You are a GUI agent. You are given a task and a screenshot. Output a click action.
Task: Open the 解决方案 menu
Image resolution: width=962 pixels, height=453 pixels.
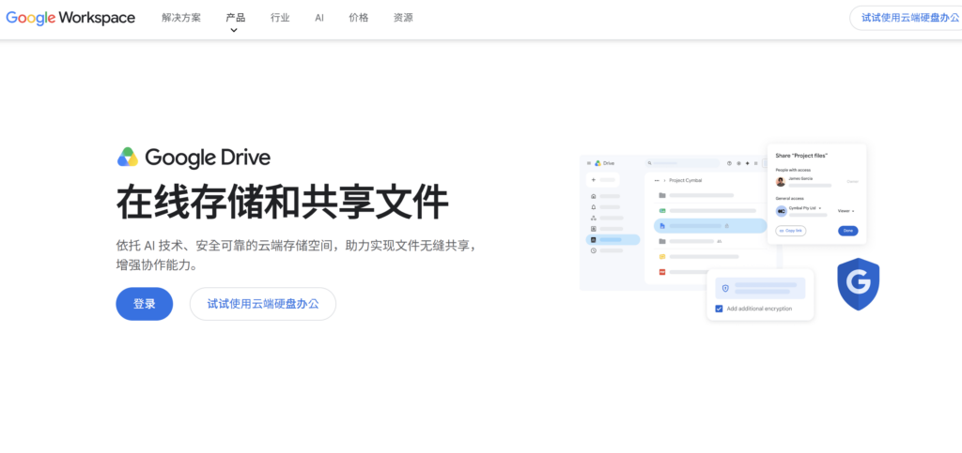click(x=181, y=18)
